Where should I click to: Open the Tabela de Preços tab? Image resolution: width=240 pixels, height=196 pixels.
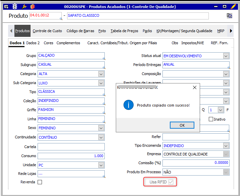(124, 31)
